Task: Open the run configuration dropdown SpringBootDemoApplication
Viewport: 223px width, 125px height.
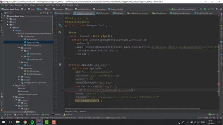Action: coord(185,9)
